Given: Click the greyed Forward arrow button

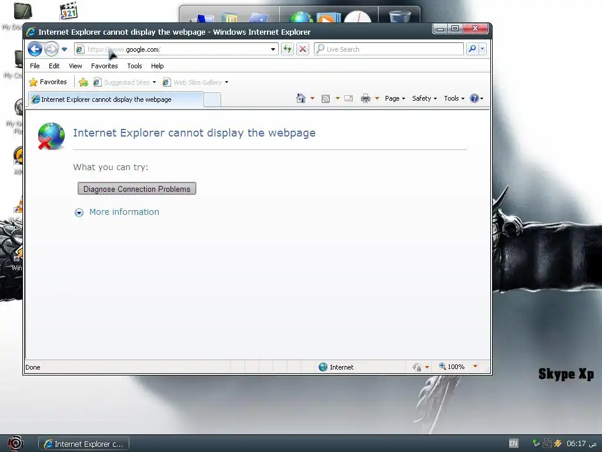Looking at the screenshot, I should (x=51, y=49).
